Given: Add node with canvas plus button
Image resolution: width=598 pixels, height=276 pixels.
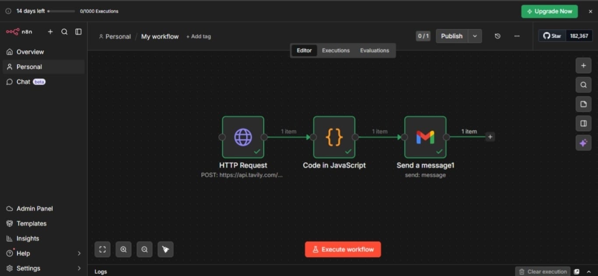Looking at the screenshot, I should tap(584, 66).
